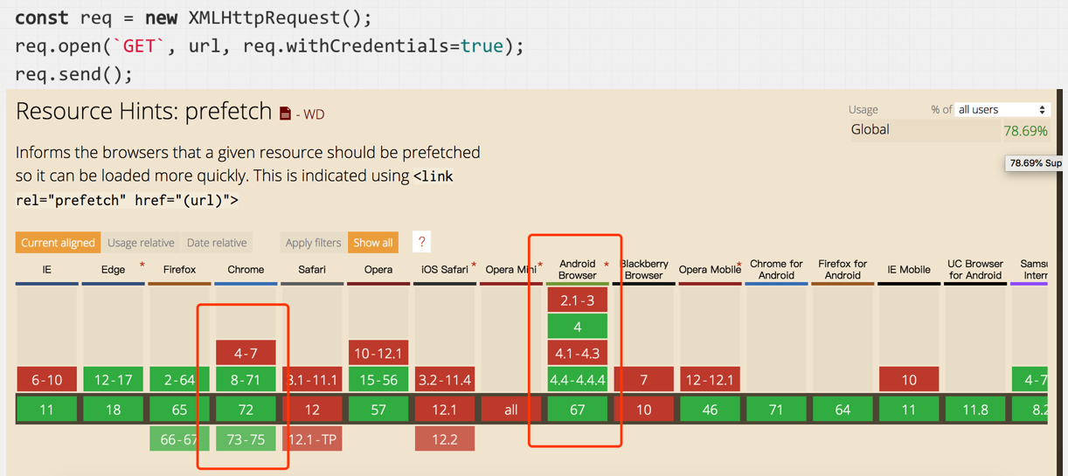Screen dimensions: 1068x476
Task: Click the asterisk note beside Opera Mobile
Action: (x=739, y=265)
